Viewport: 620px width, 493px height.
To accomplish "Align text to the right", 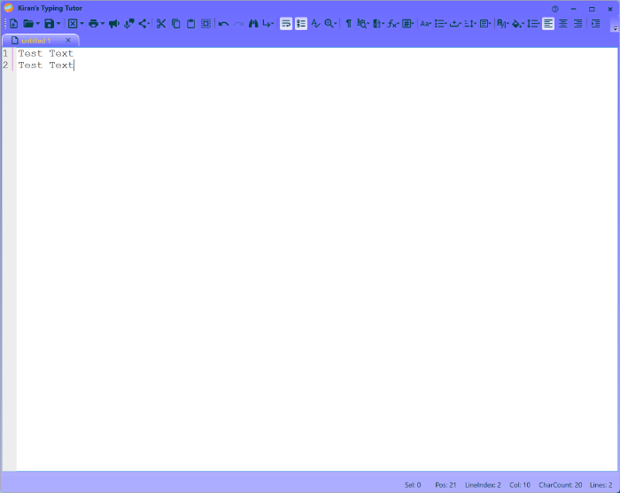I will (x=577, y=24).
